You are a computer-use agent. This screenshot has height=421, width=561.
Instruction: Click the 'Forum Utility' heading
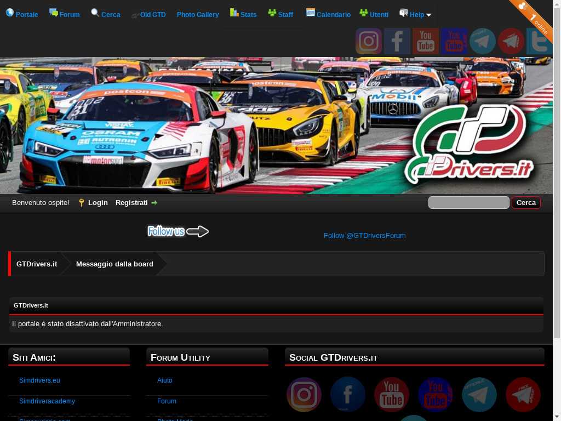pyautogui.click(x=180, y=357)
